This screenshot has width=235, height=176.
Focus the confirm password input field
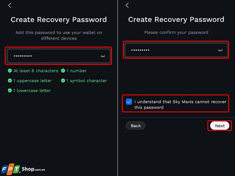170,50
